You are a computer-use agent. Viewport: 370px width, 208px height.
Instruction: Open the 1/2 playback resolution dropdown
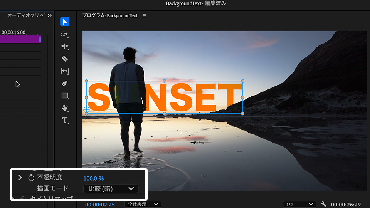click(x=299, y=205)
